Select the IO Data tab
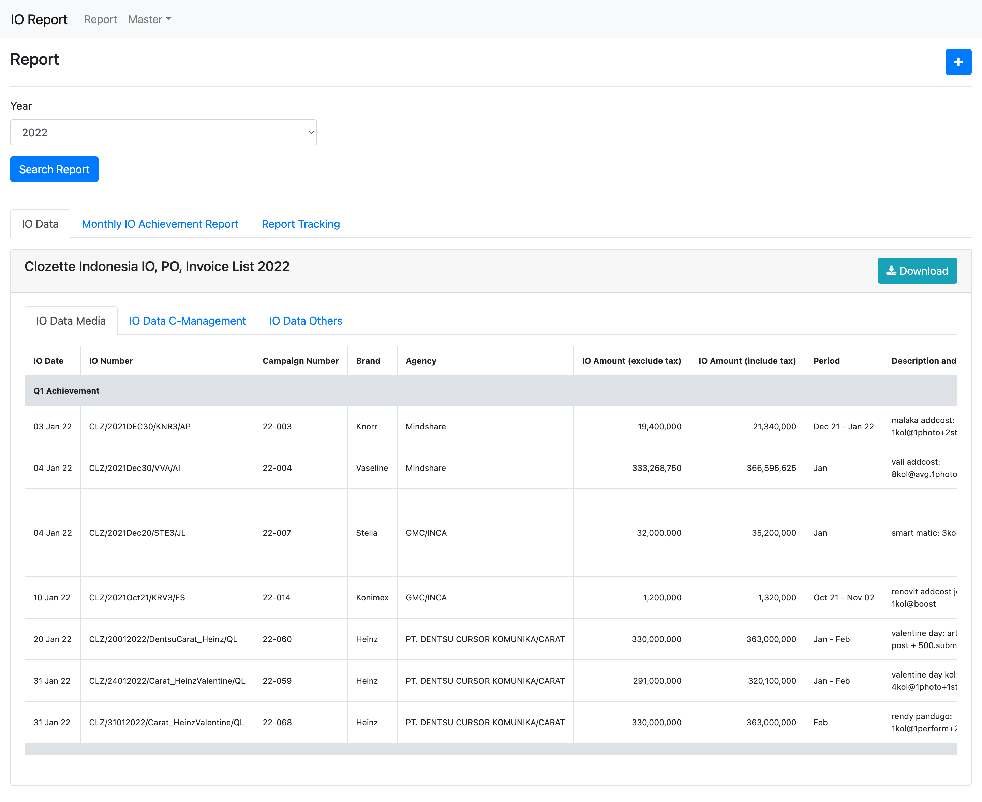 [x=40, y=224]
